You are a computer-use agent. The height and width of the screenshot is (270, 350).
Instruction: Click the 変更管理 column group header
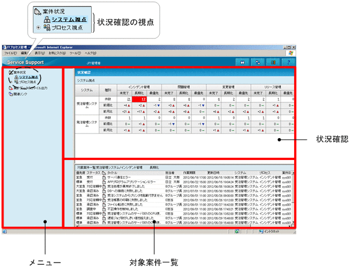click(x=228, y=87)
